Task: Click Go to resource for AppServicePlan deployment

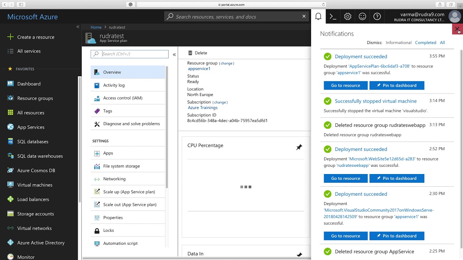Action: pos(345,86)
